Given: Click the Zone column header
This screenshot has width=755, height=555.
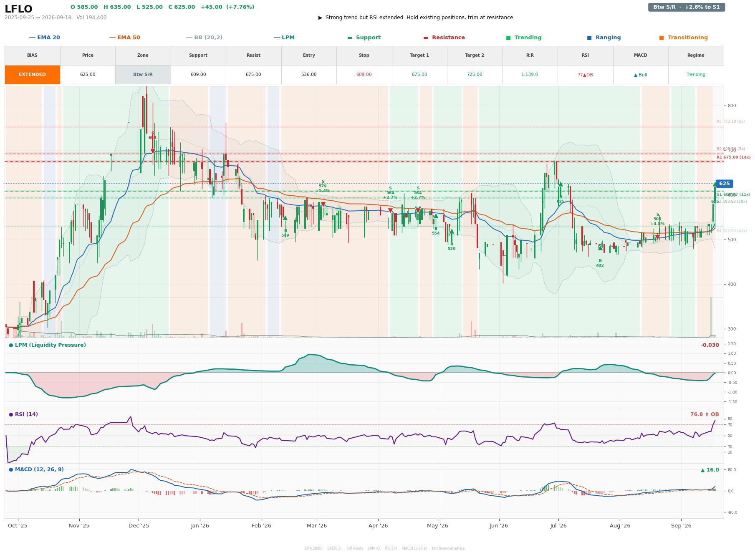Looking at the screenshot, I should (143, 55).
